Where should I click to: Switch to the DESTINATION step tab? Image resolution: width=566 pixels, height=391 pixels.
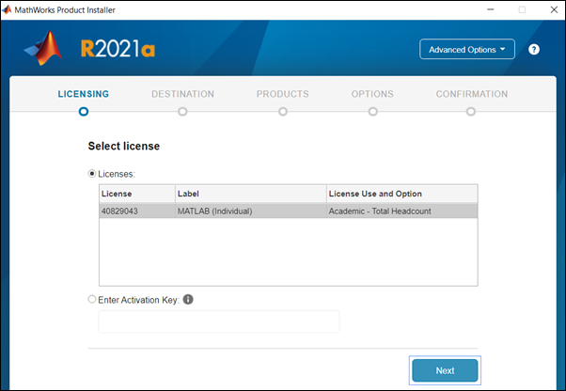coord(182,94)
